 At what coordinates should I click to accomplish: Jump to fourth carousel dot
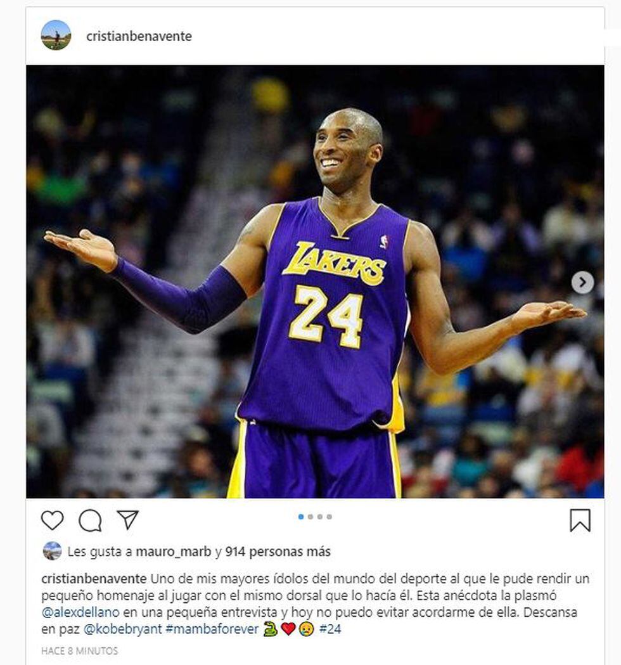point(330,517)
